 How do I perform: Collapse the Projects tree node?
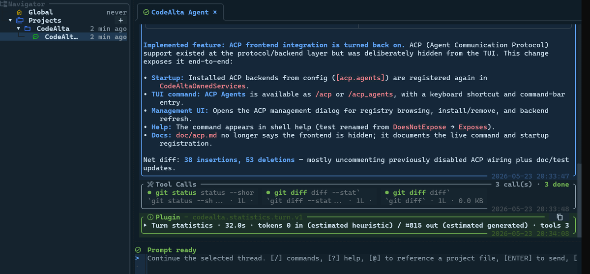10,21
